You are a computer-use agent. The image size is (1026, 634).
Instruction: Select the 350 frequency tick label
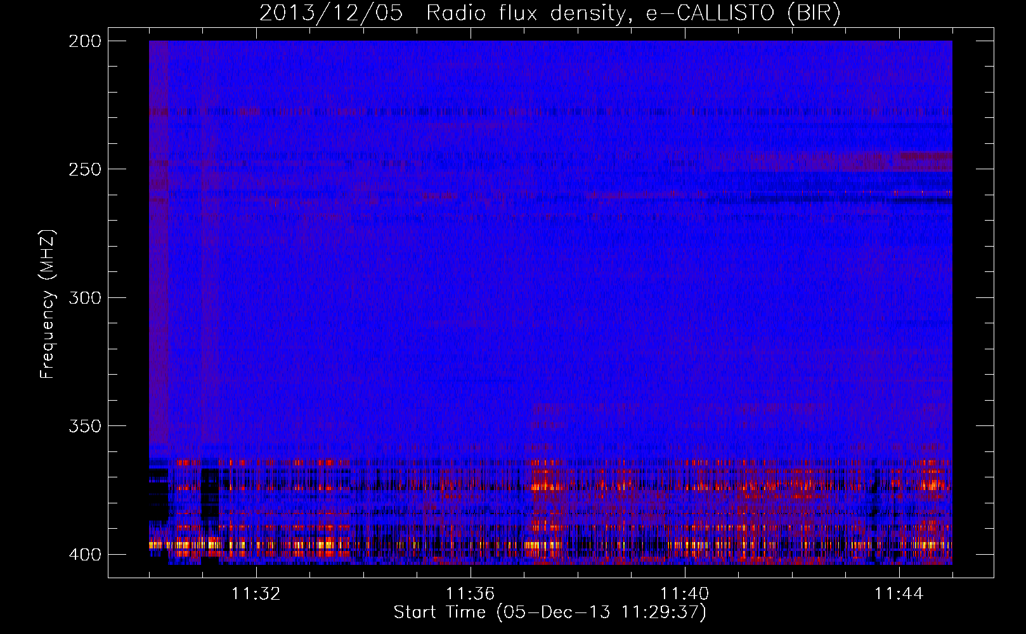84,425
